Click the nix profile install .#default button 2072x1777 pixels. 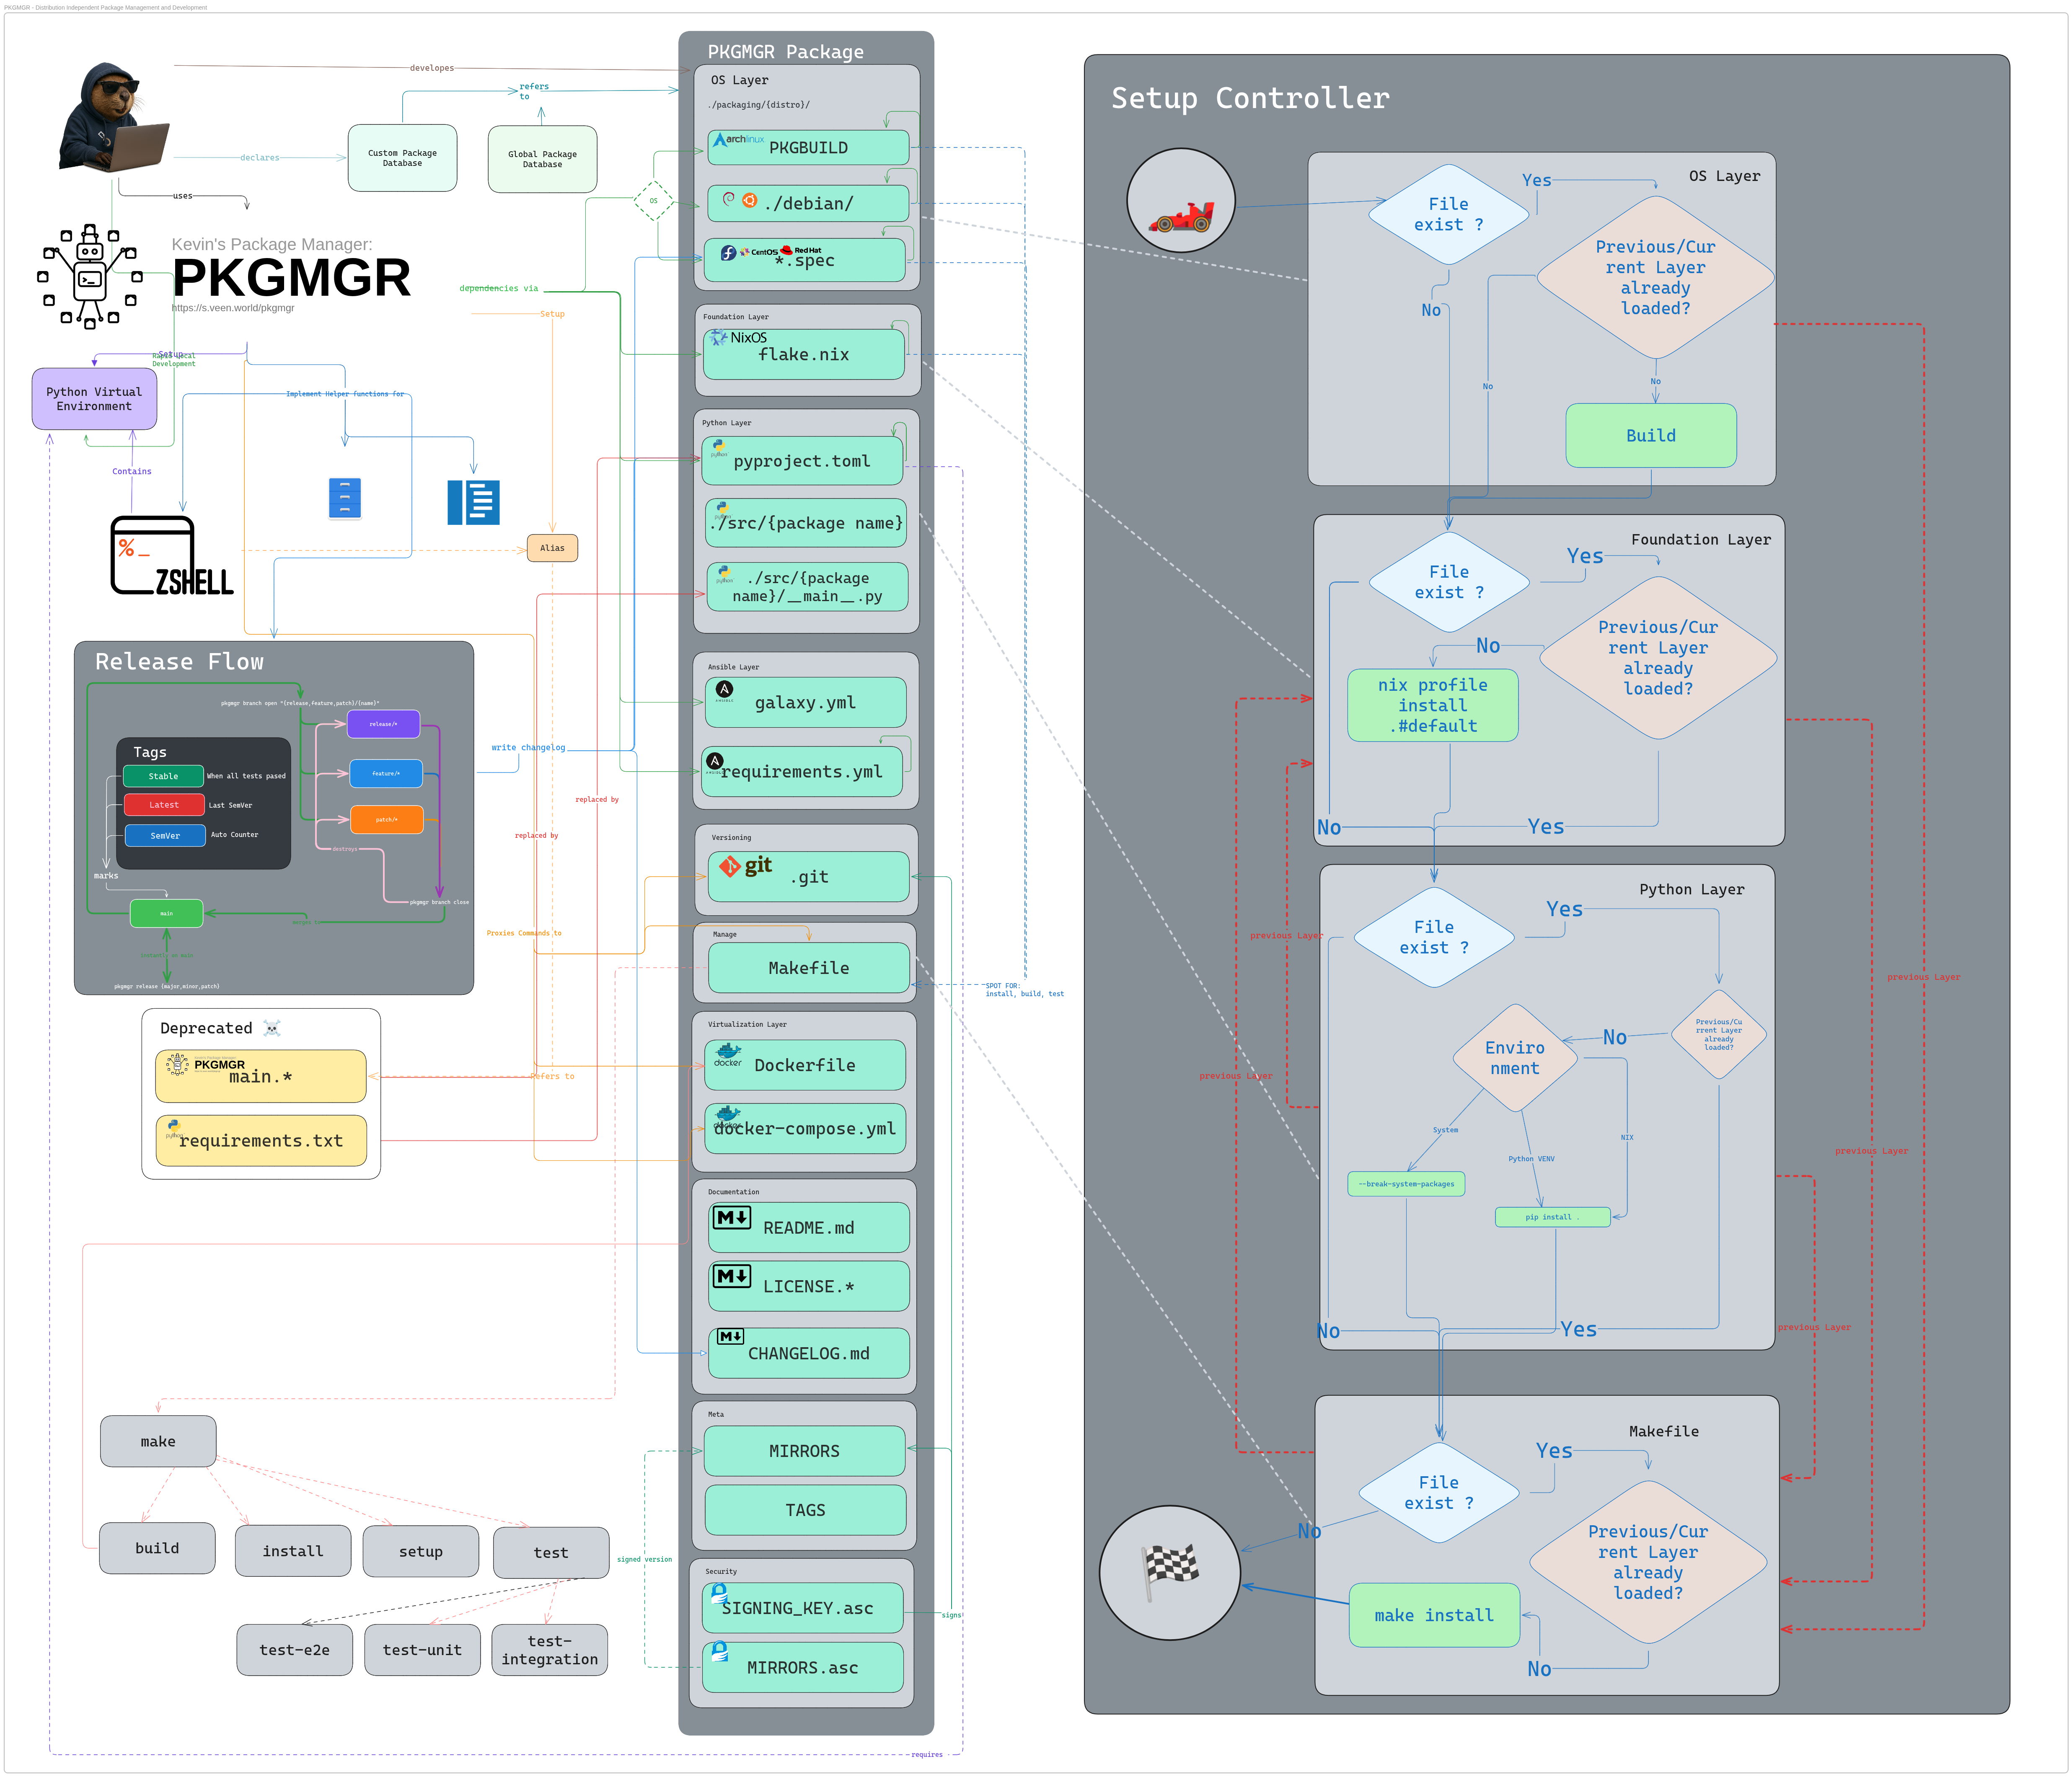pos(1433,705)
